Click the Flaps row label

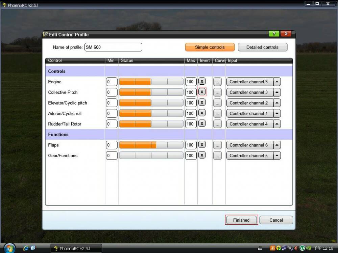53,145
